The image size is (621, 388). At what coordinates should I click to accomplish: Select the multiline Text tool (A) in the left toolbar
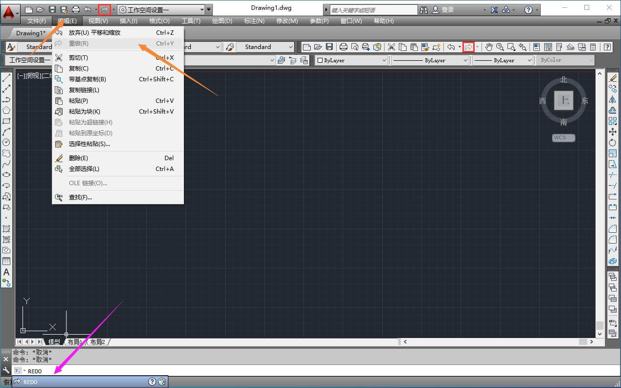tap(6, 272)
